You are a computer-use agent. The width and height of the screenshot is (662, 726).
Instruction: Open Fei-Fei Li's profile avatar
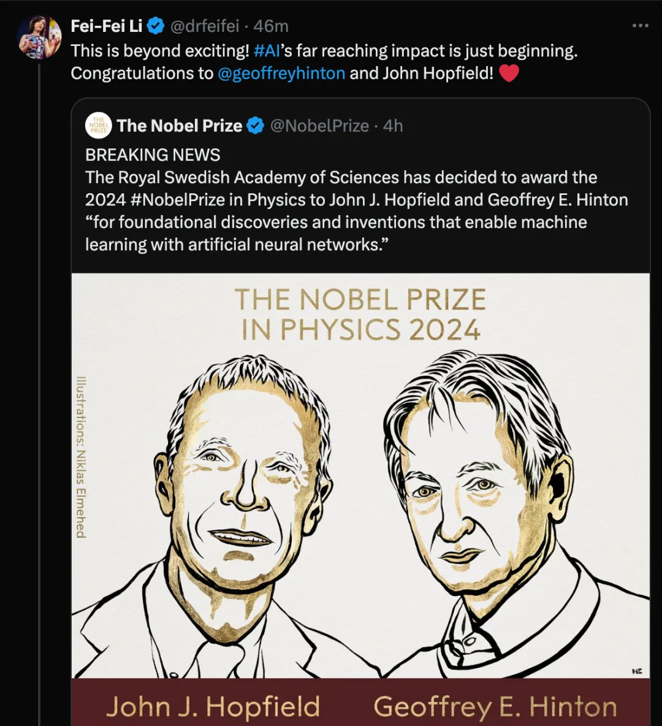click(39, 37)
